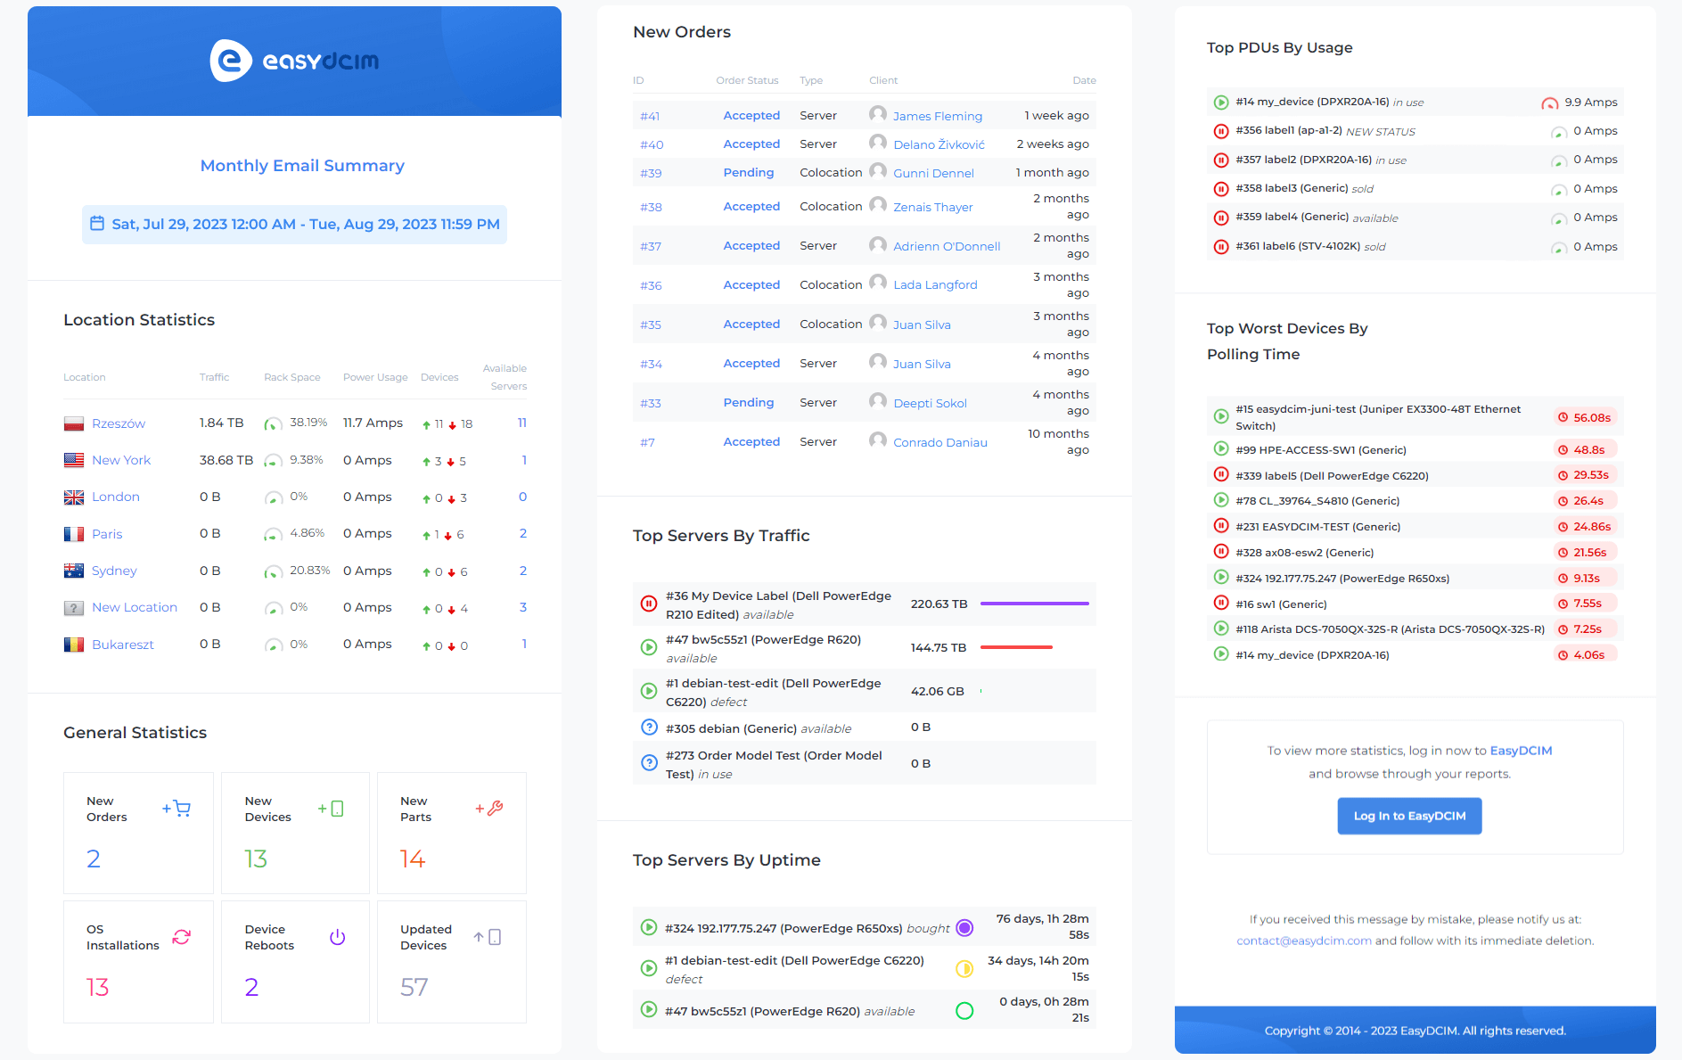Click the Order Status column header

coord(747,80)
